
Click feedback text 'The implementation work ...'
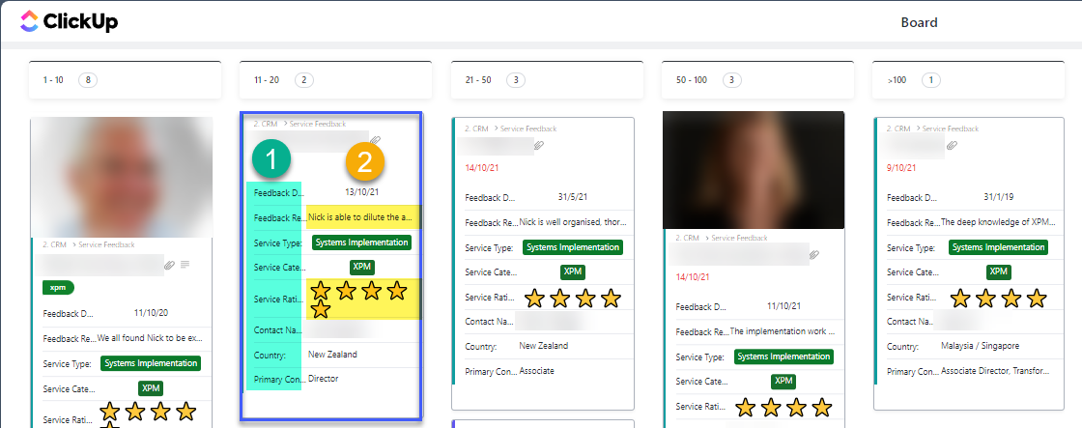click(x=782, y=331)
